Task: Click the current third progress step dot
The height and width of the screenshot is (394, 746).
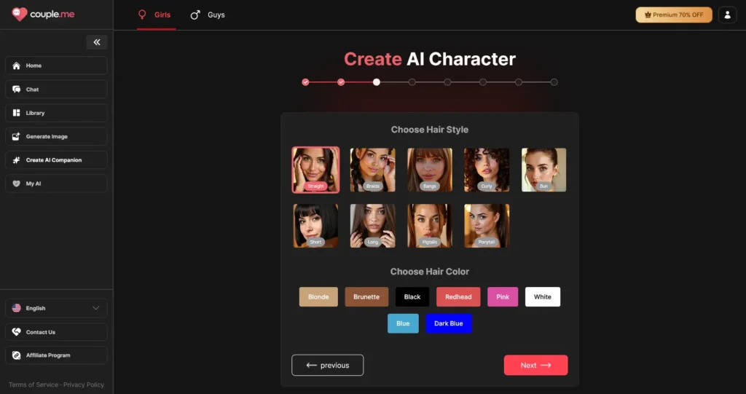Action: [x=377, y=82]
